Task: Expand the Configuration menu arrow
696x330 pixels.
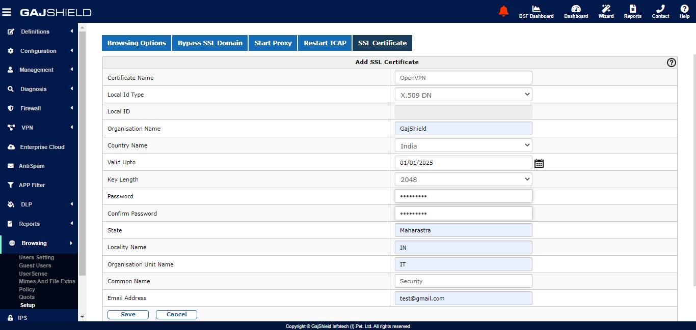Action: point(72,50)
